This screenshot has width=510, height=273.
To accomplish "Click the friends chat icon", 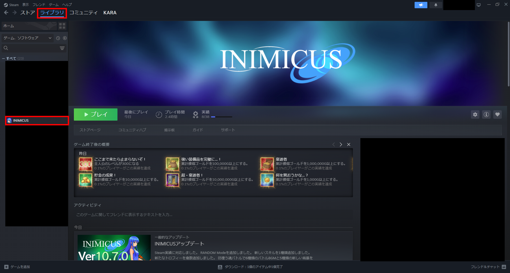I will 504,267.
